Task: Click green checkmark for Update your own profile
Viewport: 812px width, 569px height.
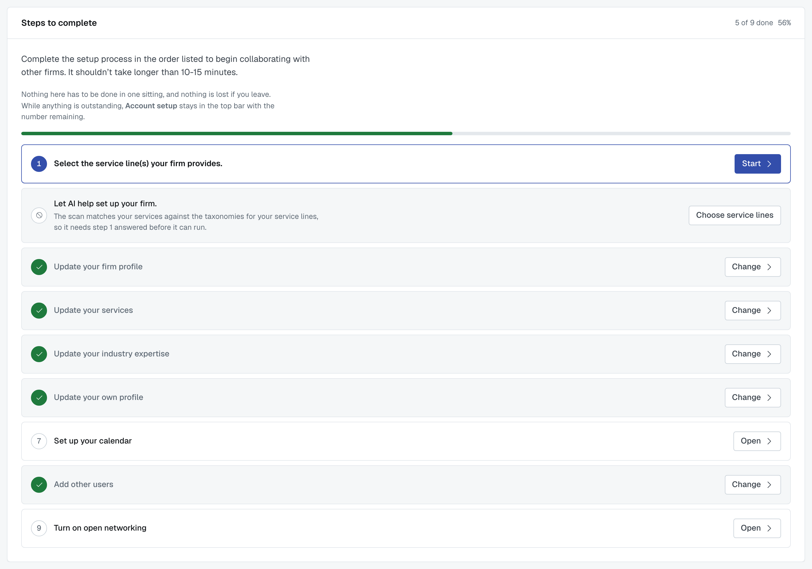Action: 39,398
